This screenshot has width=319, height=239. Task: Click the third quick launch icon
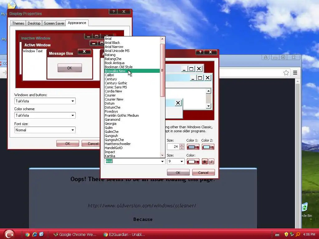click(x=41, y=234)
